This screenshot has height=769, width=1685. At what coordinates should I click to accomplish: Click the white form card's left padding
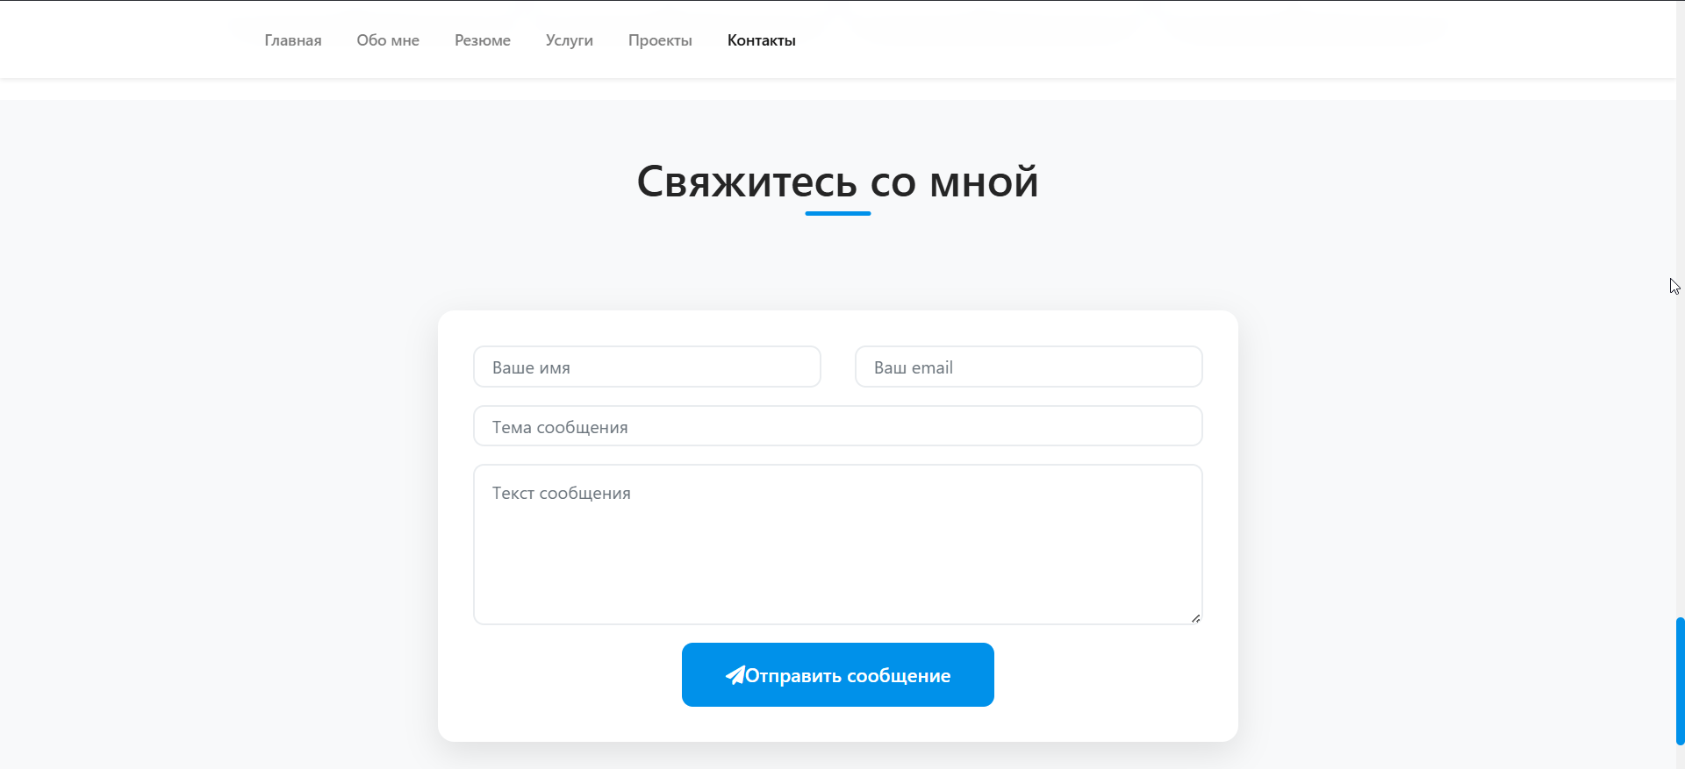455,526
